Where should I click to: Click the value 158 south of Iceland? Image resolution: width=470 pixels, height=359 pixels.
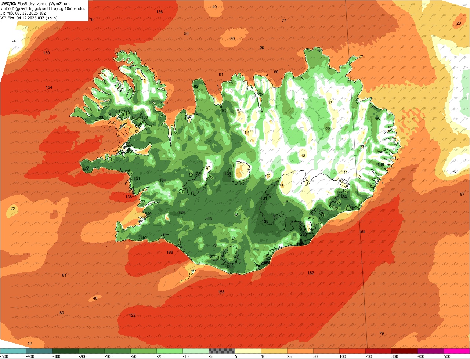[x=221, y=292]
